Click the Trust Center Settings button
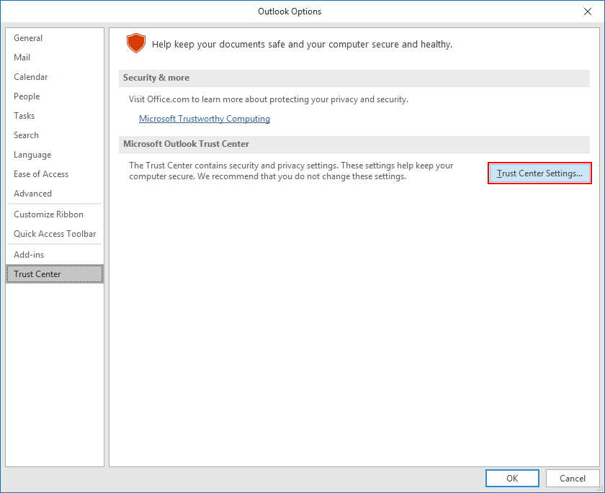Image resolution: width=605 pixels, height=493 pixels. [539, 173]
